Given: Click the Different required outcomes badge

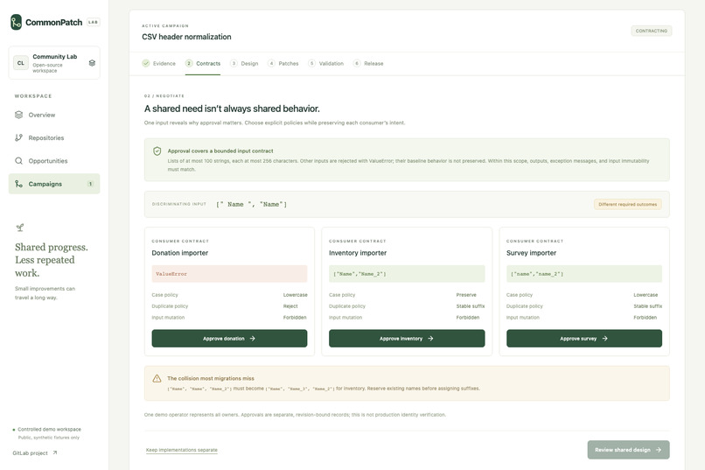Looking at the screenshot, I should (628, 204).
